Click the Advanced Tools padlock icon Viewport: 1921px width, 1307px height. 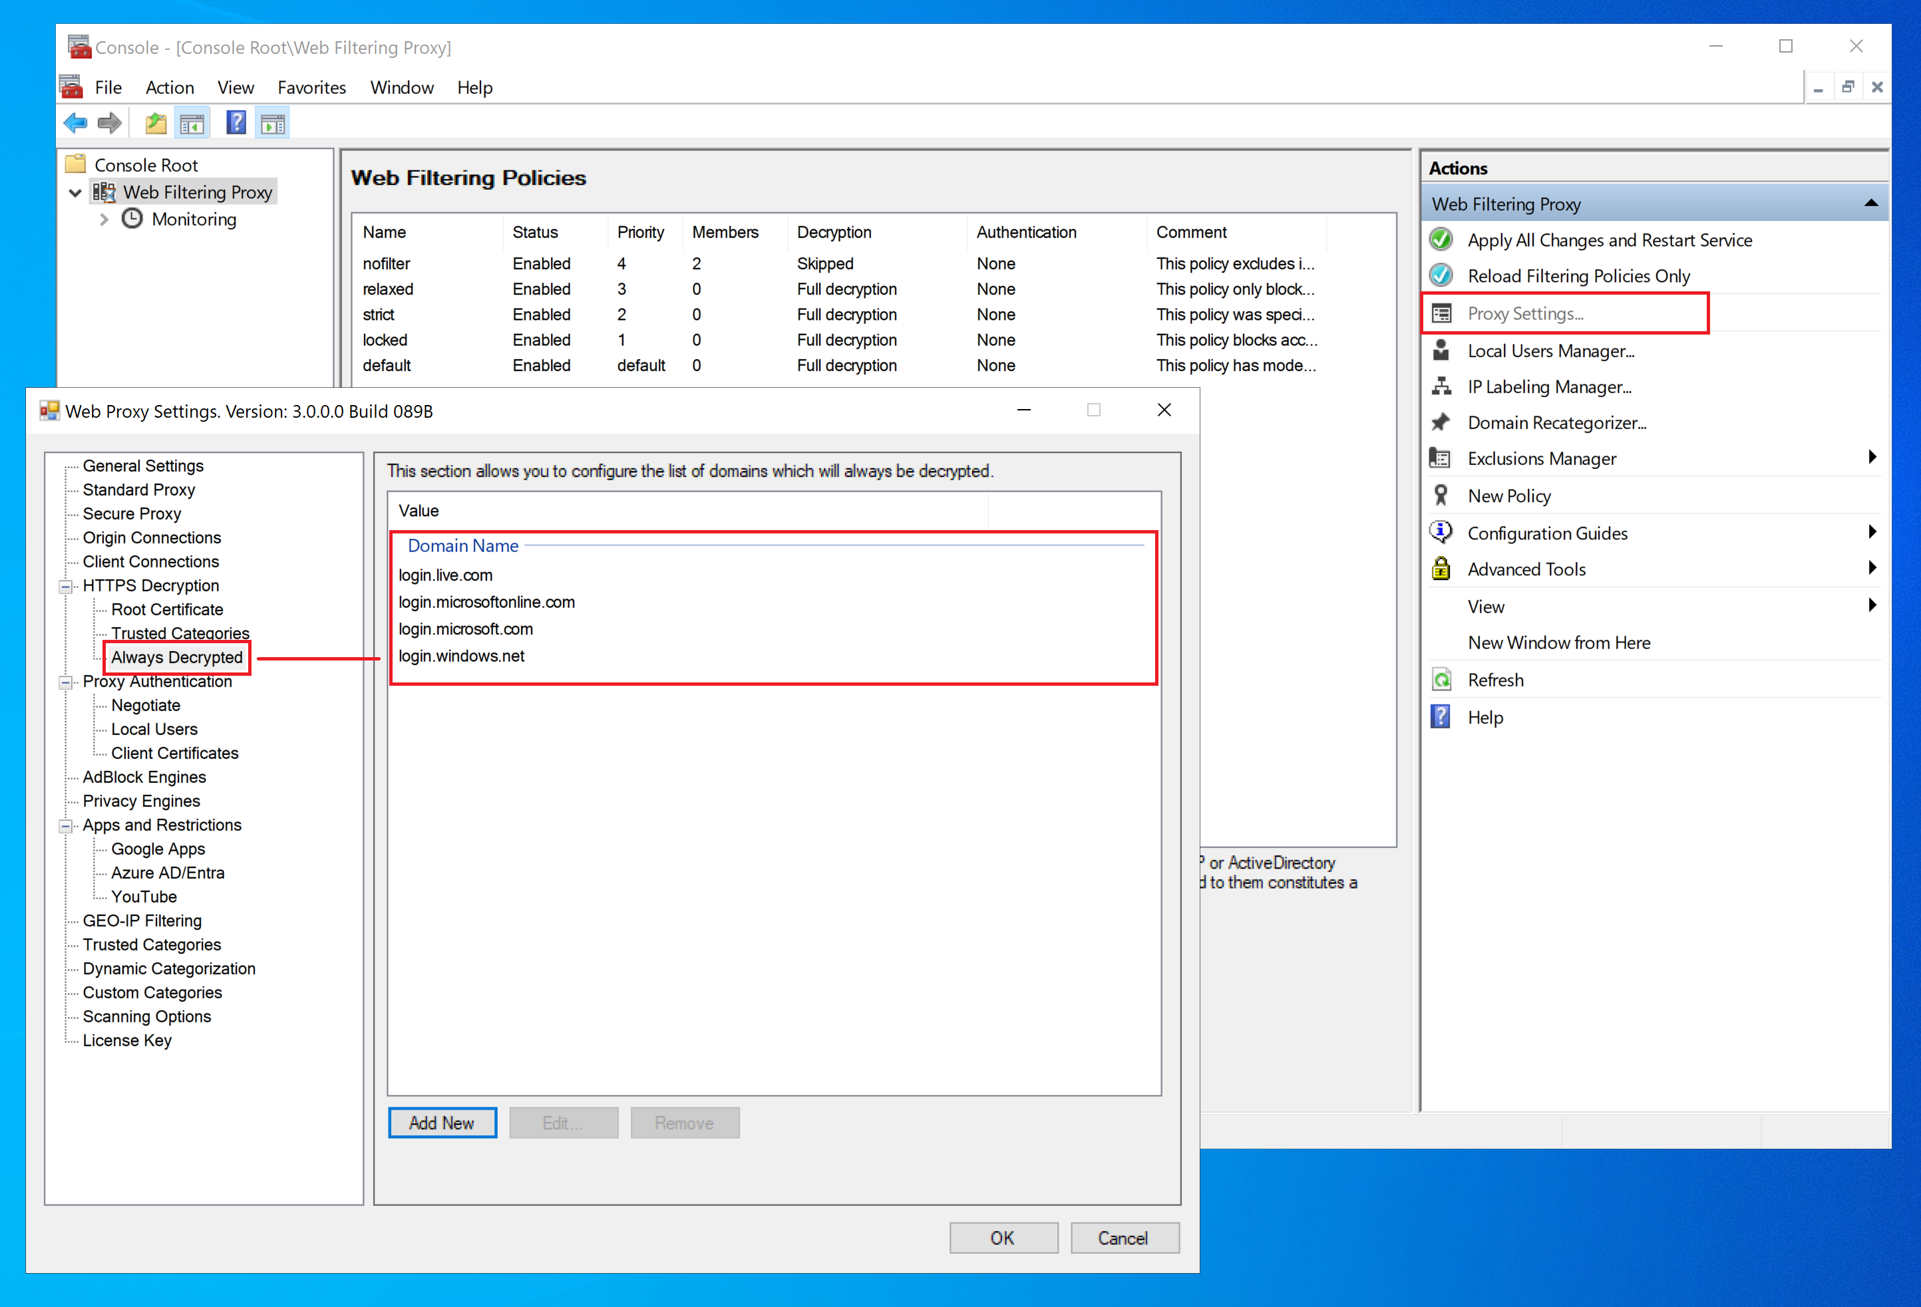point(1441,569)
